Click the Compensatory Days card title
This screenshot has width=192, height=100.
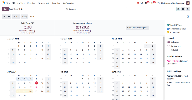click(x=82, y=23)
